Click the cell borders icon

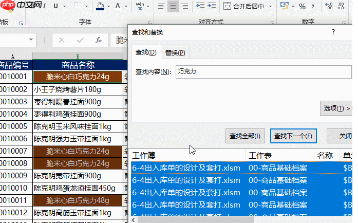pos(78,6)
